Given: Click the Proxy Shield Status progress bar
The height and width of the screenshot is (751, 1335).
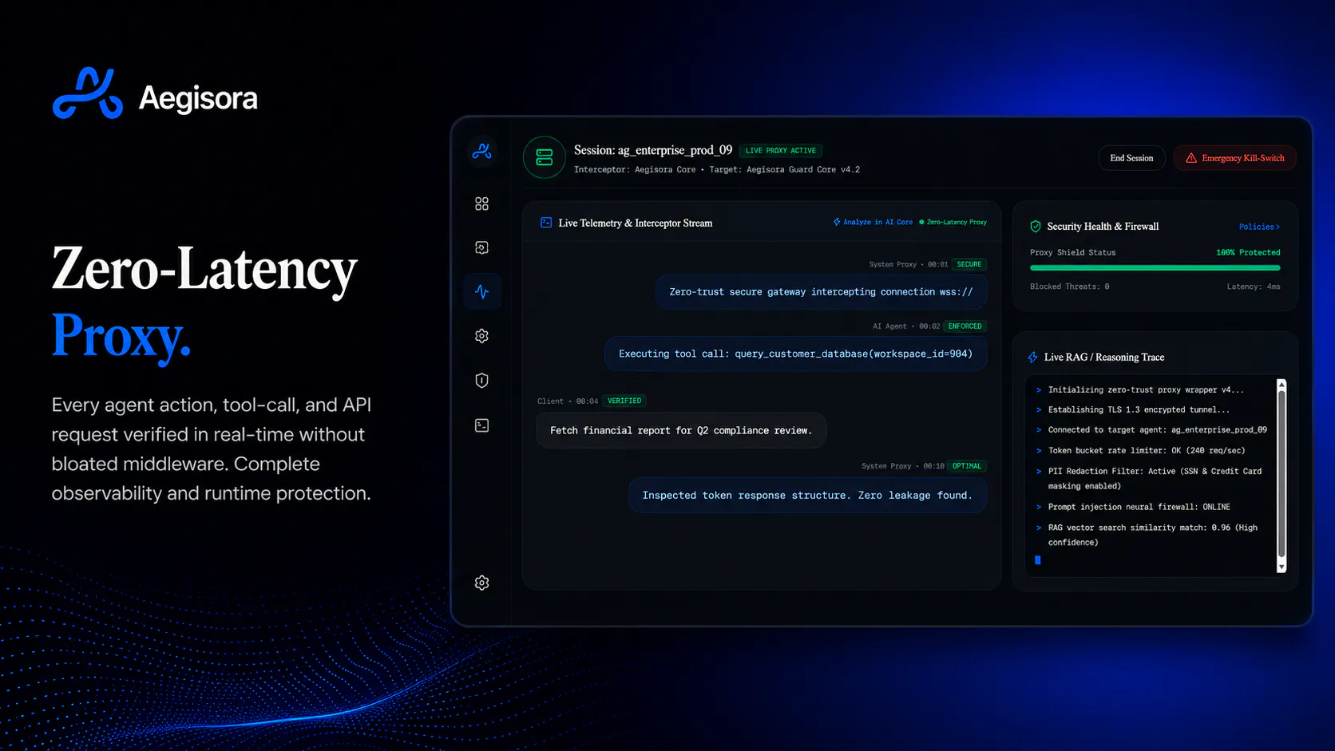Looking at the screenshot, I should pyautogui.click(x=1155, y=268).
